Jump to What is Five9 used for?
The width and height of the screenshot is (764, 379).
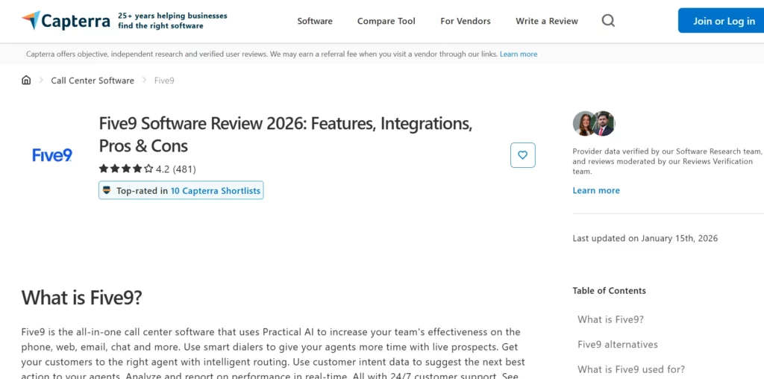click(x=631, y=369)
